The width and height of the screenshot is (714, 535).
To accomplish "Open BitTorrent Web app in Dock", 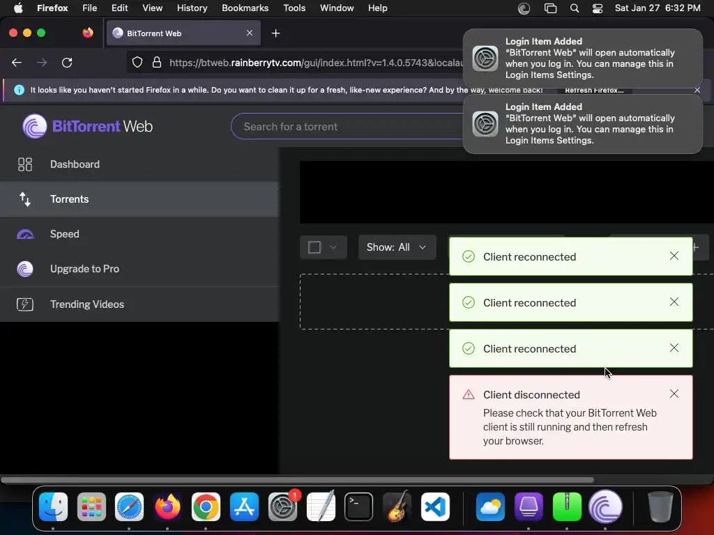I will [605, 507].
